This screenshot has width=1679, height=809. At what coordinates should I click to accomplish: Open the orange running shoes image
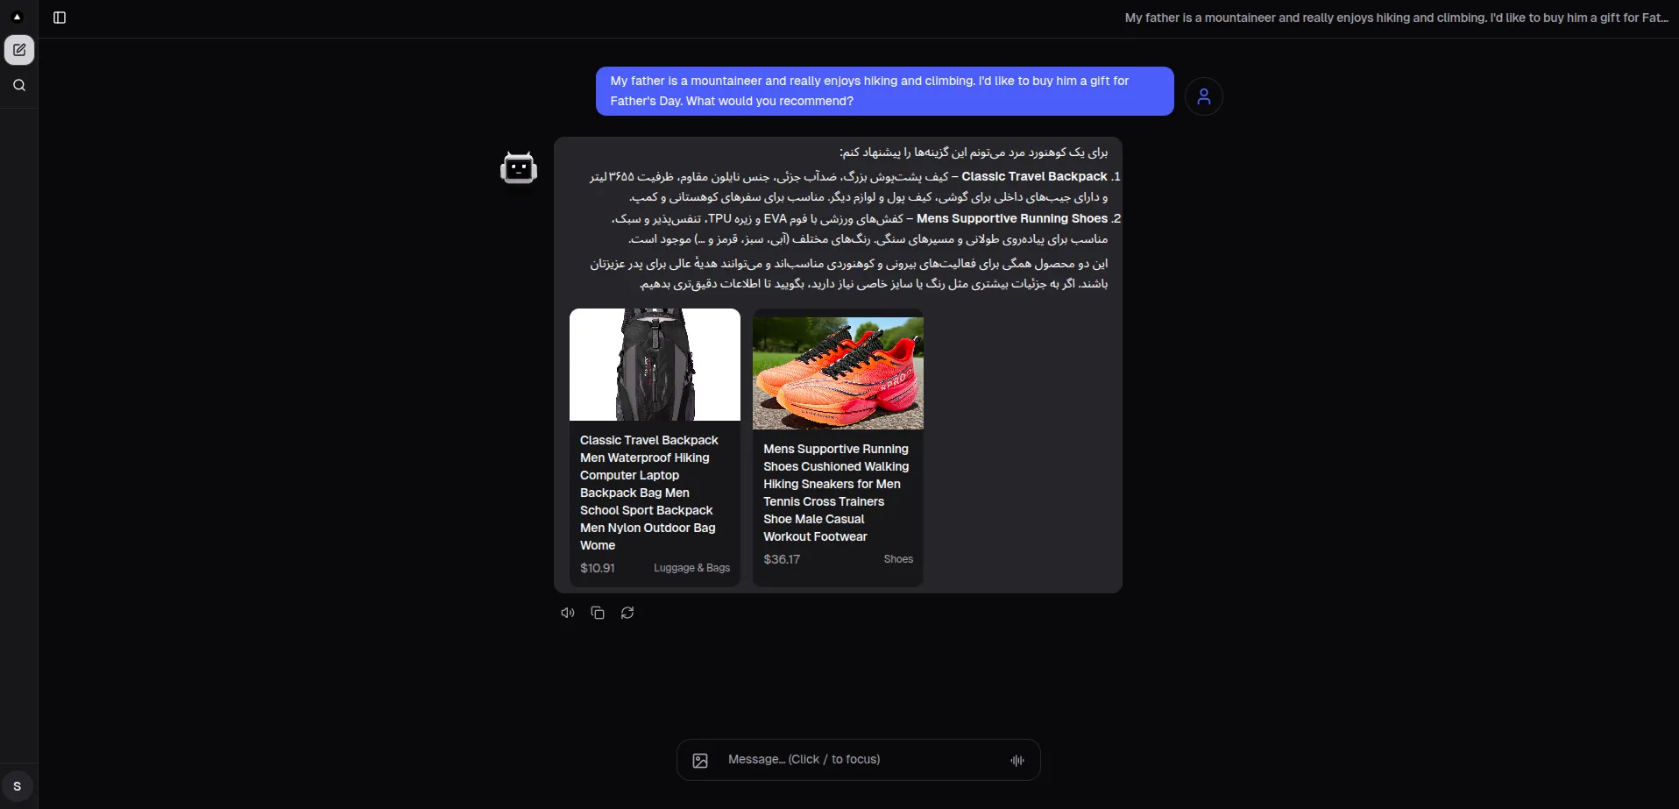pos(838,373)
